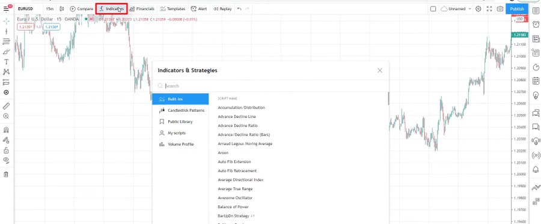Toggle lock all drawing tools

coord(6,150)
